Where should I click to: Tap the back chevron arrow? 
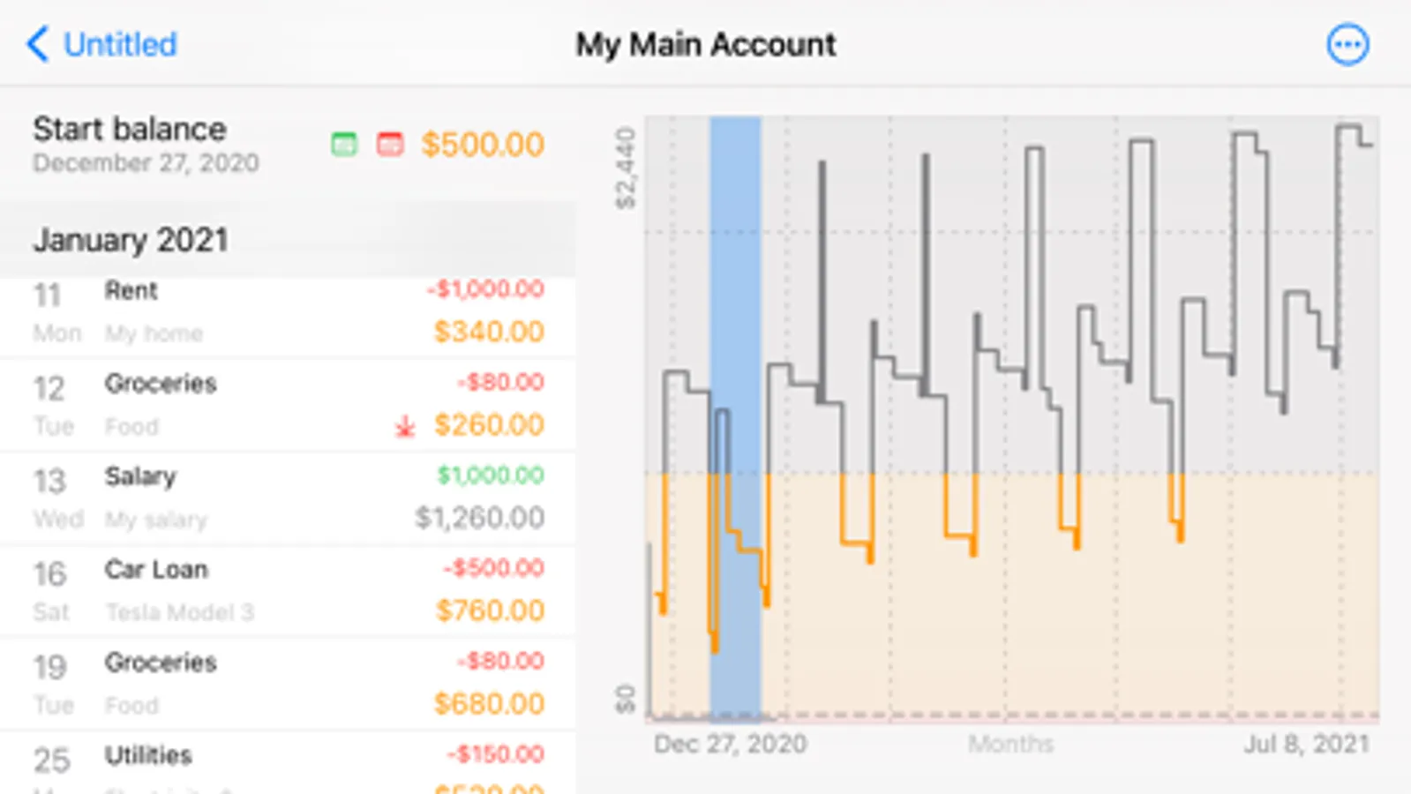(37, 44)
